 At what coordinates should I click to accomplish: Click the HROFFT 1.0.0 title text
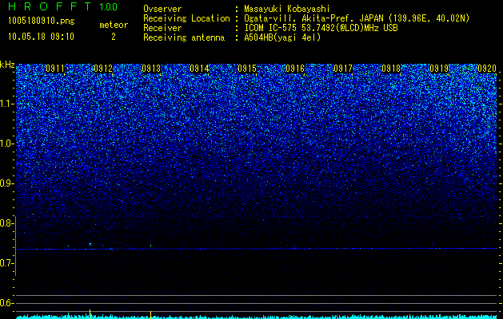tap(63, 6)
